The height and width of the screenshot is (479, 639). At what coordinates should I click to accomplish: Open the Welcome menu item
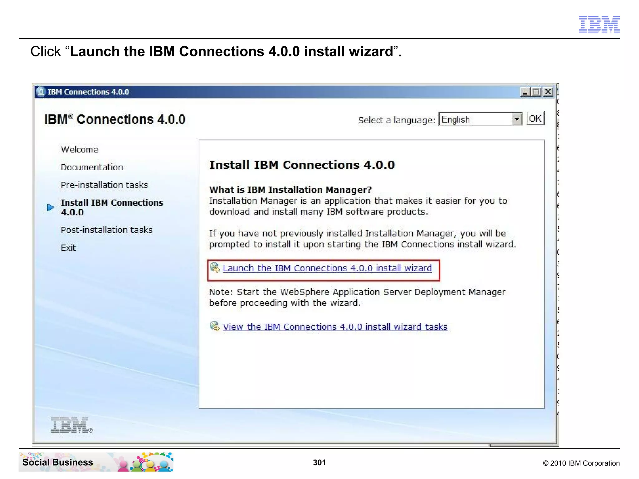[x=80, y=149]
